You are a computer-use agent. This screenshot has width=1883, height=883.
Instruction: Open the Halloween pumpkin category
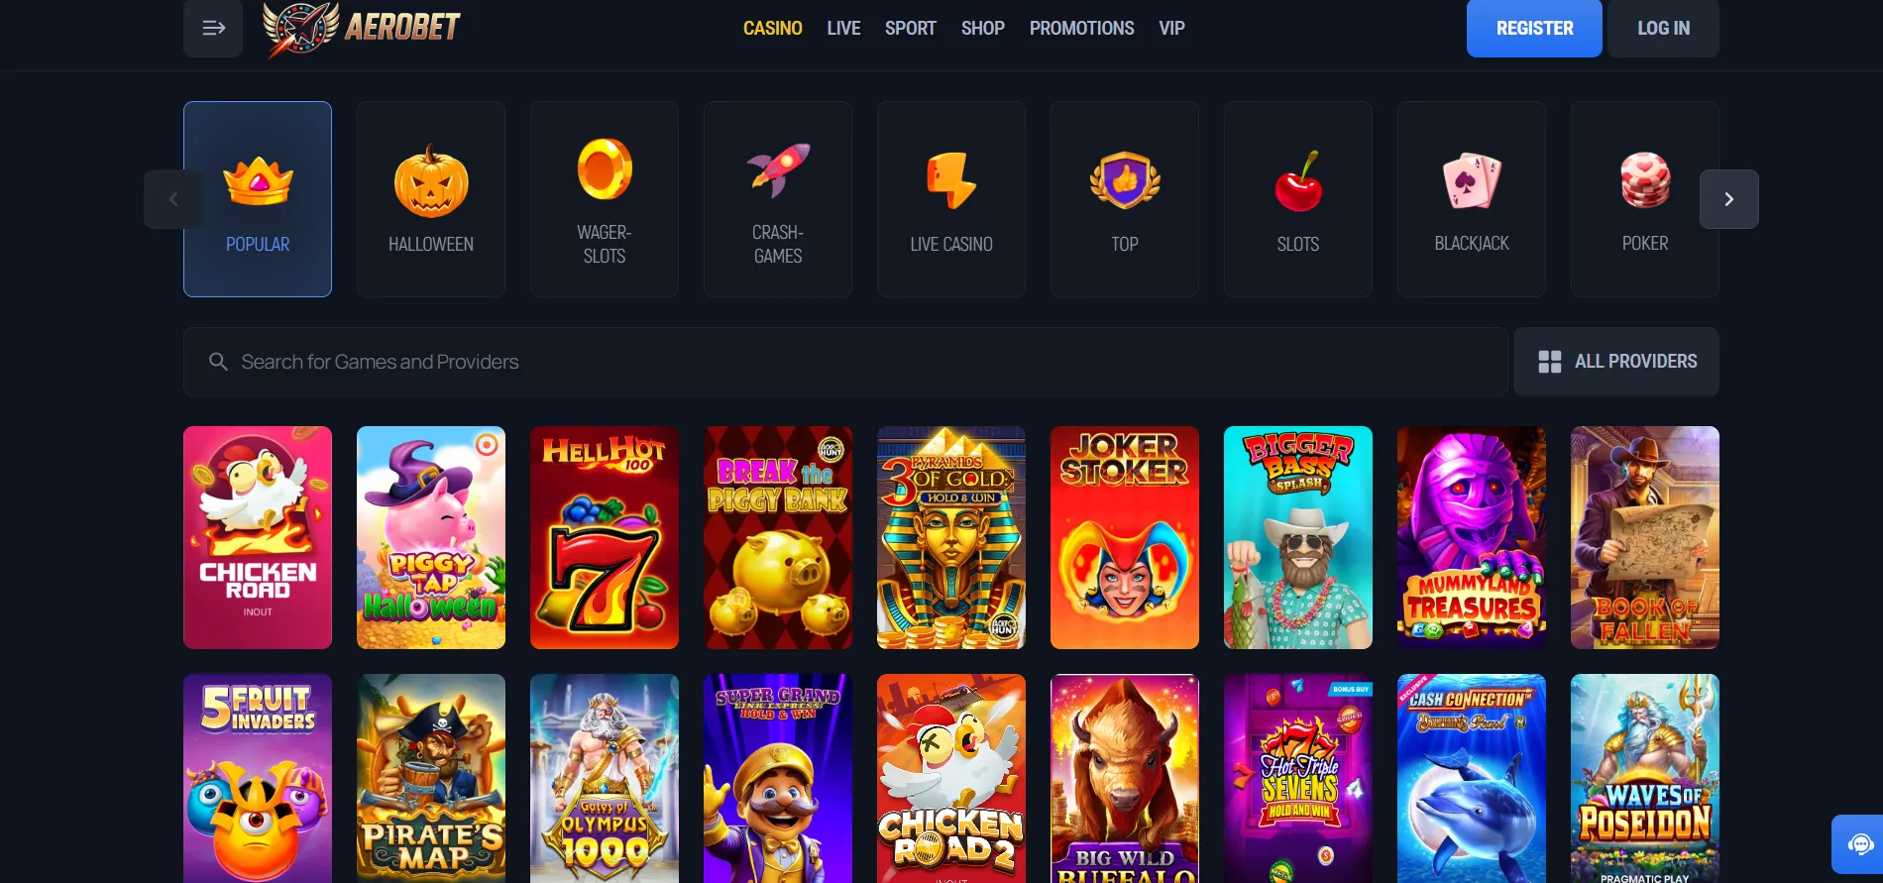pos(431,199)
